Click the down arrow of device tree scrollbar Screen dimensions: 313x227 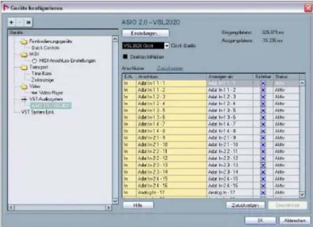click(x=115, y=201)
